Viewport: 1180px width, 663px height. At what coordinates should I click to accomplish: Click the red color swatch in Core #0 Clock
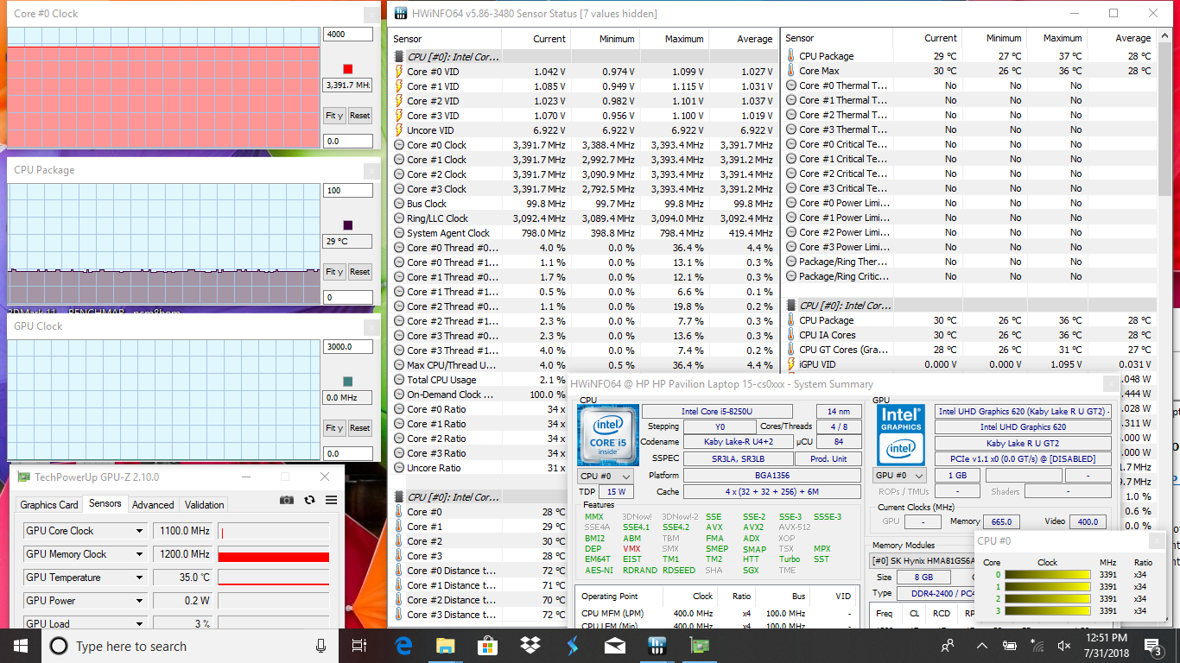coord(348,69)
